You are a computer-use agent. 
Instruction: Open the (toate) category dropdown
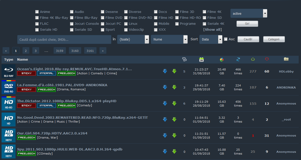pyautogui.click(x=133, y=39)
